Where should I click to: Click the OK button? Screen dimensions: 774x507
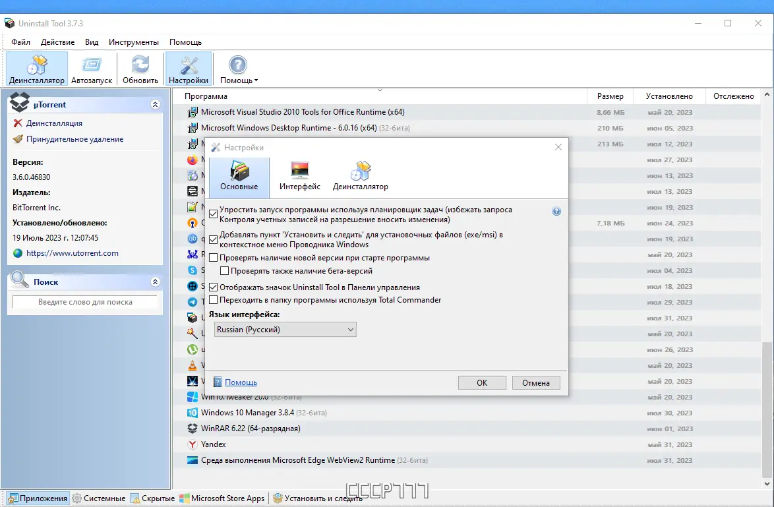[x=482, y=382]
